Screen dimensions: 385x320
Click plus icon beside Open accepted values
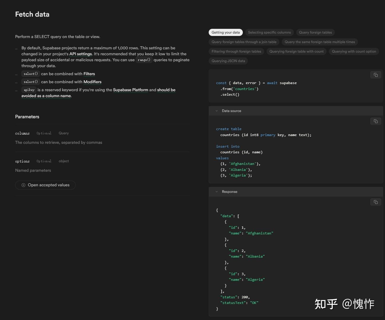tap(23, 185)
